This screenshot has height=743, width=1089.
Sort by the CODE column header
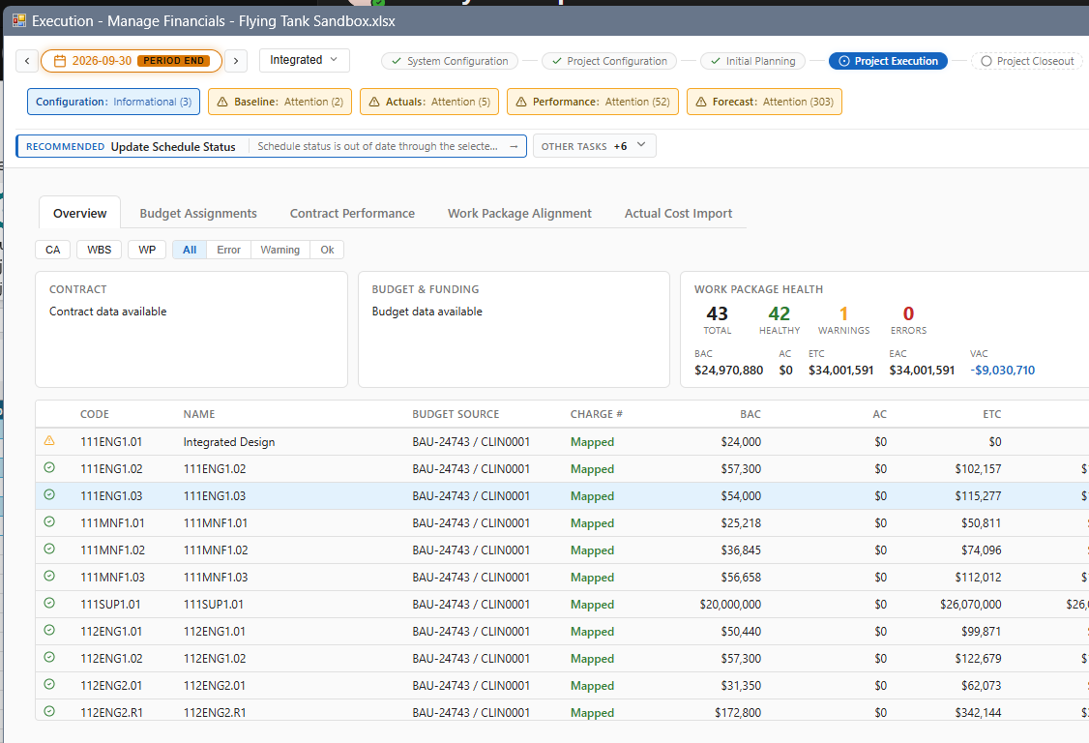95,414
